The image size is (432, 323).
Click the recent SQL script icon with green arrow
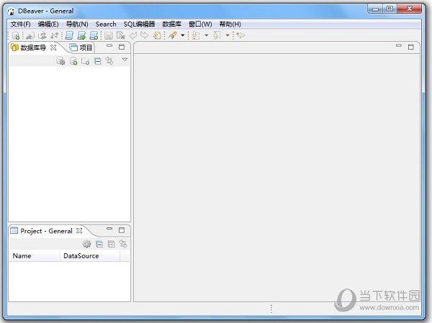coord(81,35)
